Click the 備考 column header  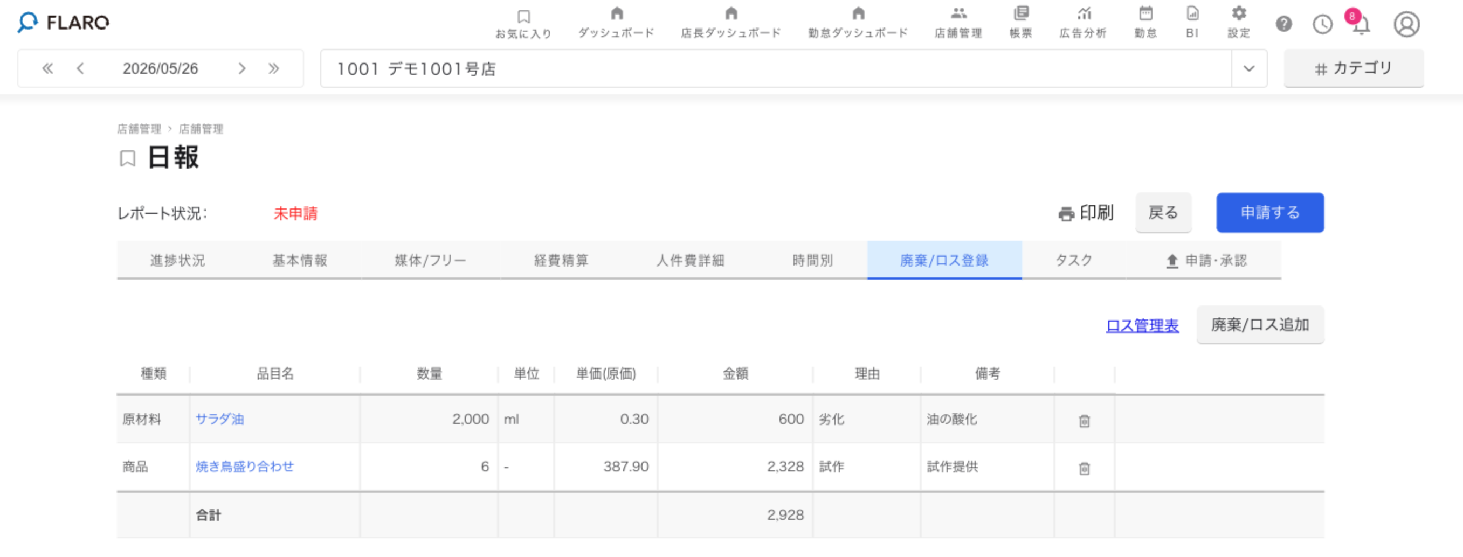coord(987,374)
